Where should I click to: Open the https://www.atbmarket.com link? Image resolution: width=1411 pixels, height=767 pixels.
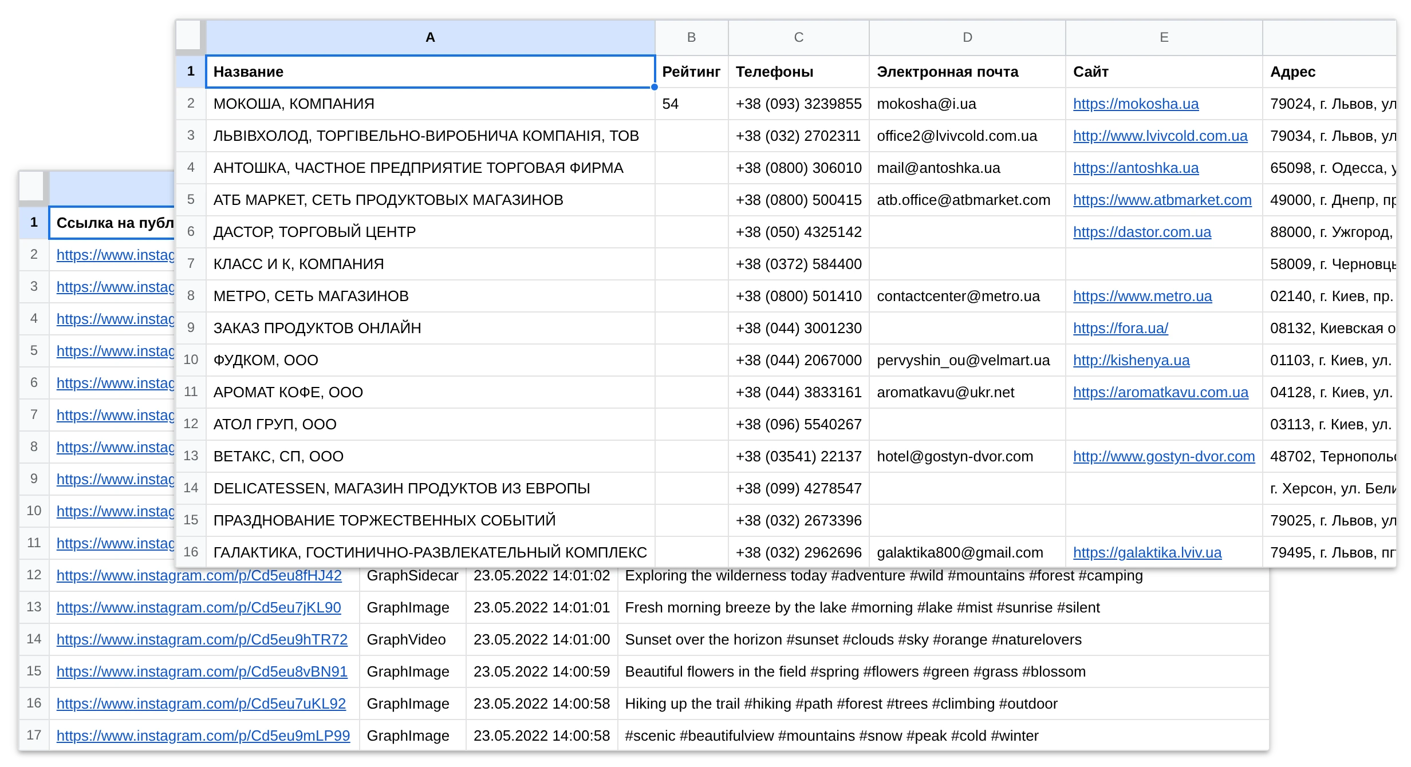point(1162,200)
